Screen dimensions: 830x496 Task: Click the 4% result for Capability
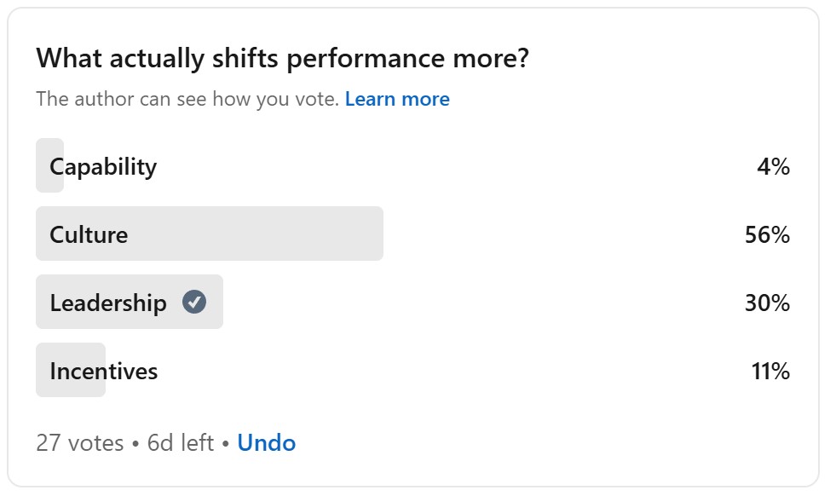[775, 166]
